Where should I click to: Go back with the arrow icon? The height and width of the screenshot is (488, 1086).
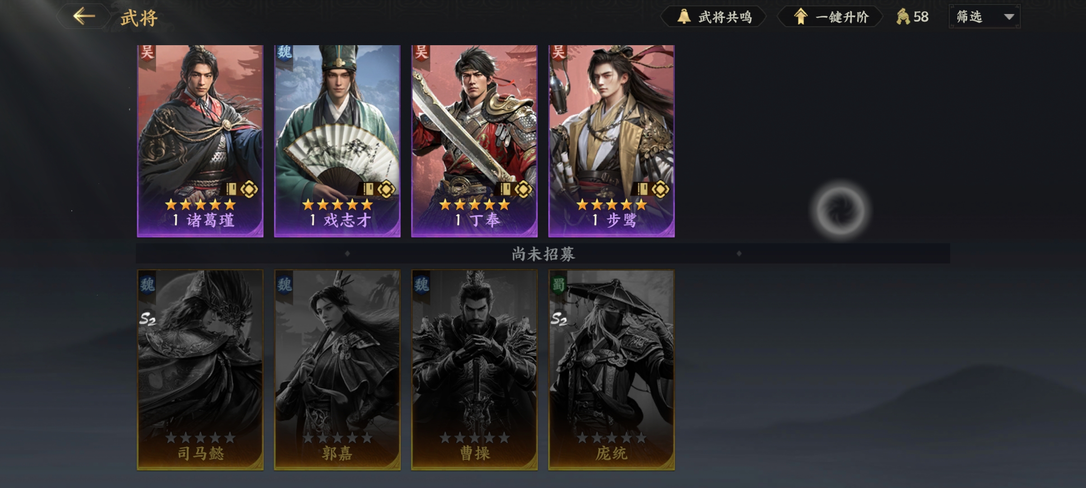(84, 17)
